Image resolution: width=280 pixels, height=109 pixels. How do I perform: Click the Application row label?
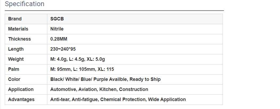[21, 89]
